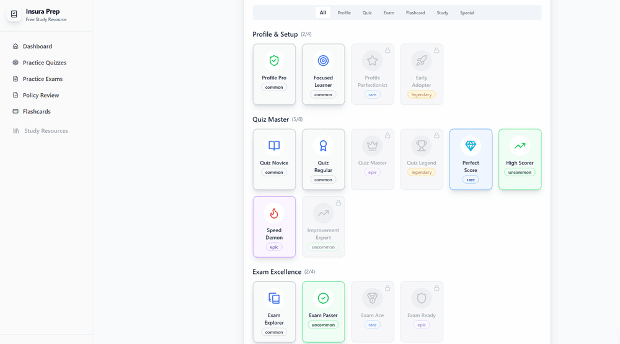Click the Quiz Novice book icon
The height and width of the screenshot is (344, 620).
[x=274, y=145]
